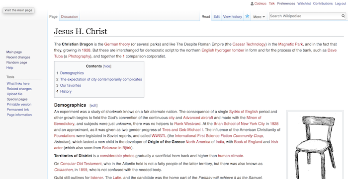Screen dimensions: 348x179
Task: Follow the English hydrogen tomber link
Action: click(223, 50)
